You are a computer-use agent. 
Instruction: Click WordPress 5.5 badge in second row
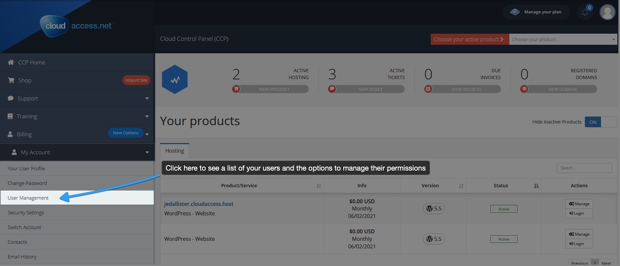point(434,239)
